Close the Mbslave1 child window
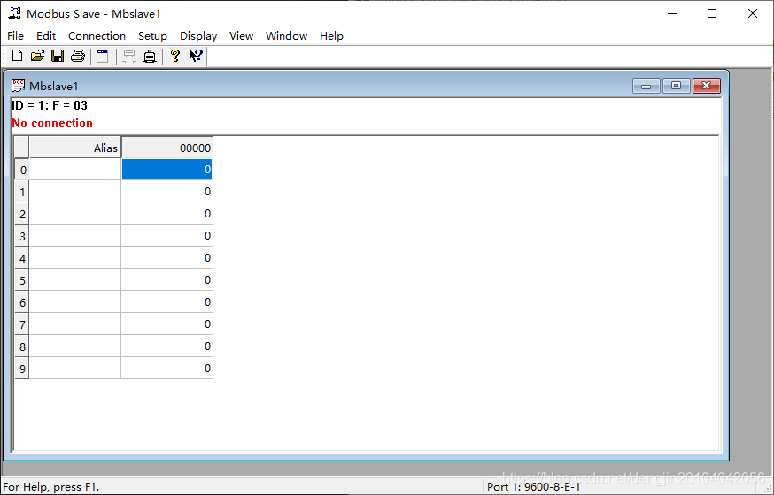 pos(707,86)
